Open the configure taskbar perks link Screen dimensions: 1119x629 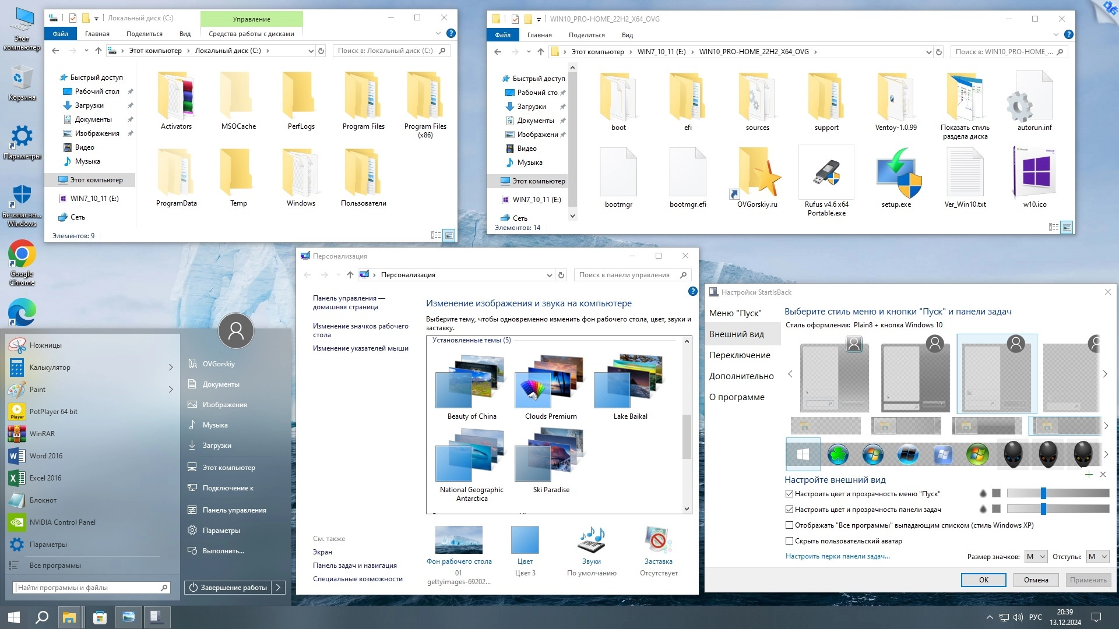coord(838,556)
